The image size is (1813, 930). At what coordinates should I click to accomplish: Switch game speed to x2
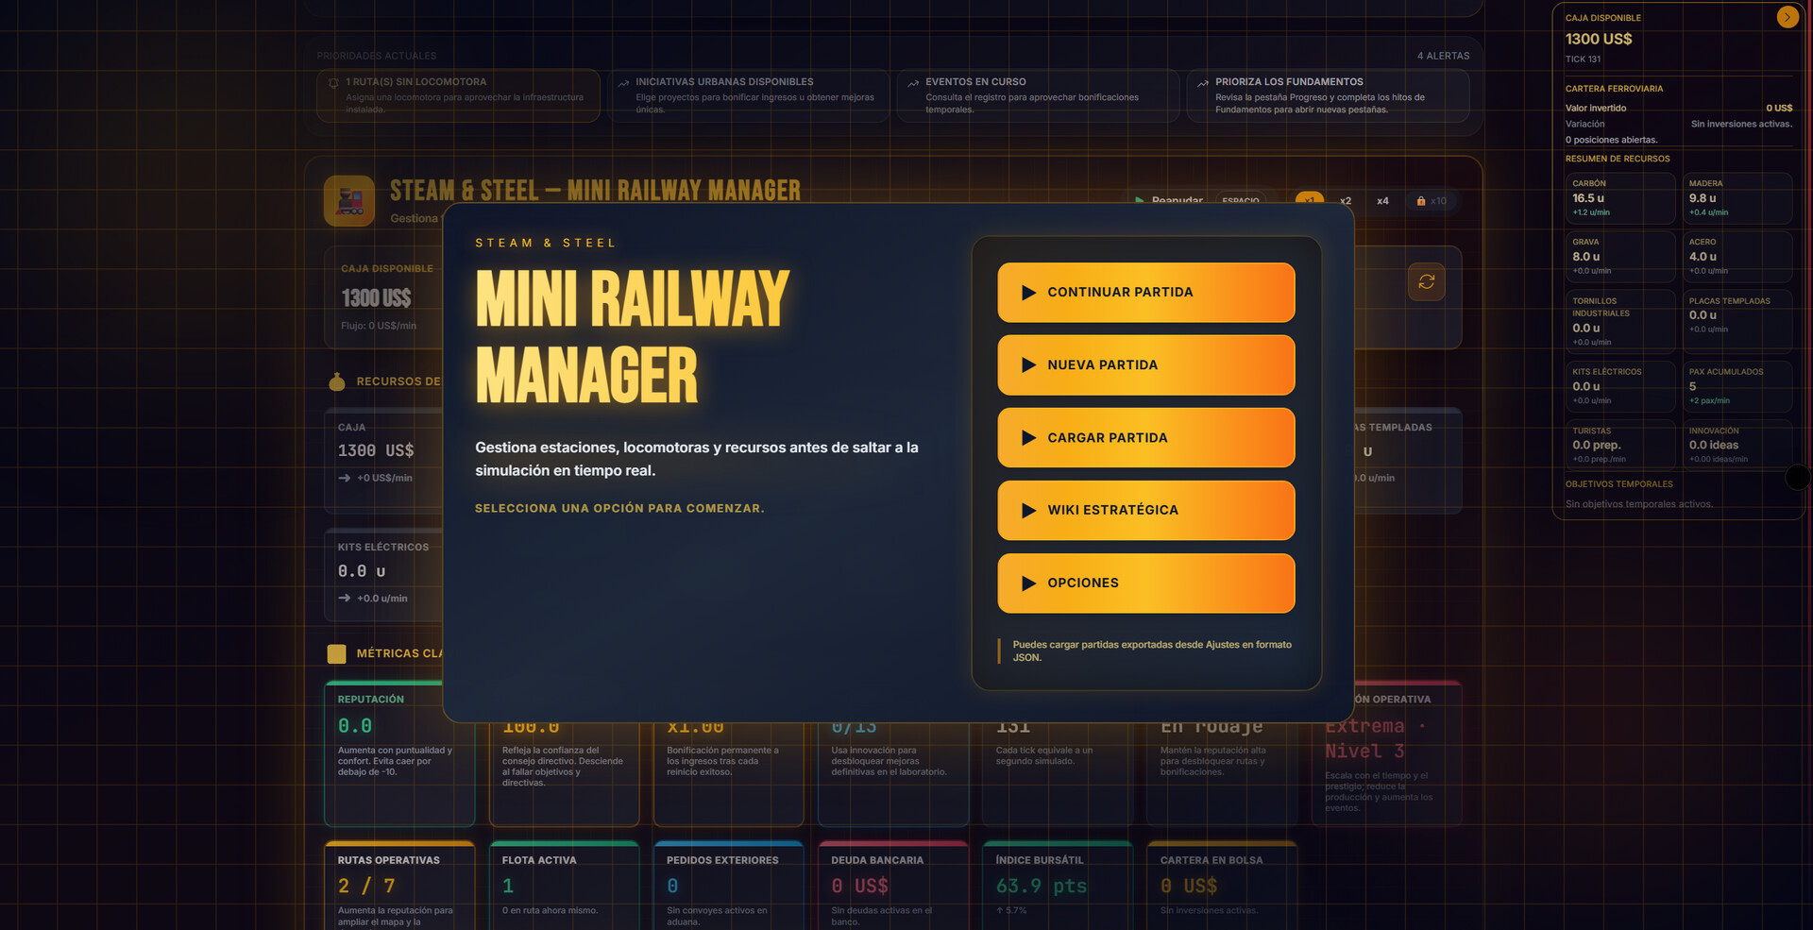pos(1346,200)
